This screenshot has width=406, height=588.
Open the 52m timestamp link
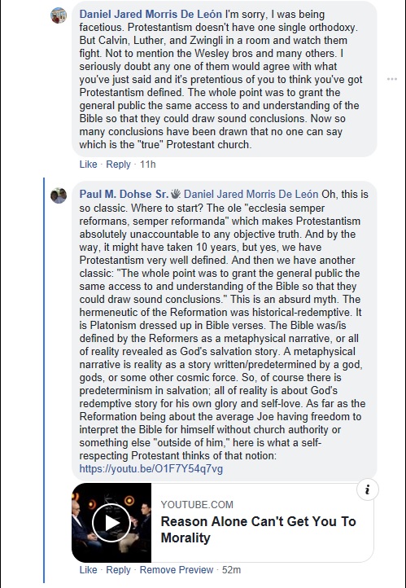pyautogui.click(x=231, y=570)
